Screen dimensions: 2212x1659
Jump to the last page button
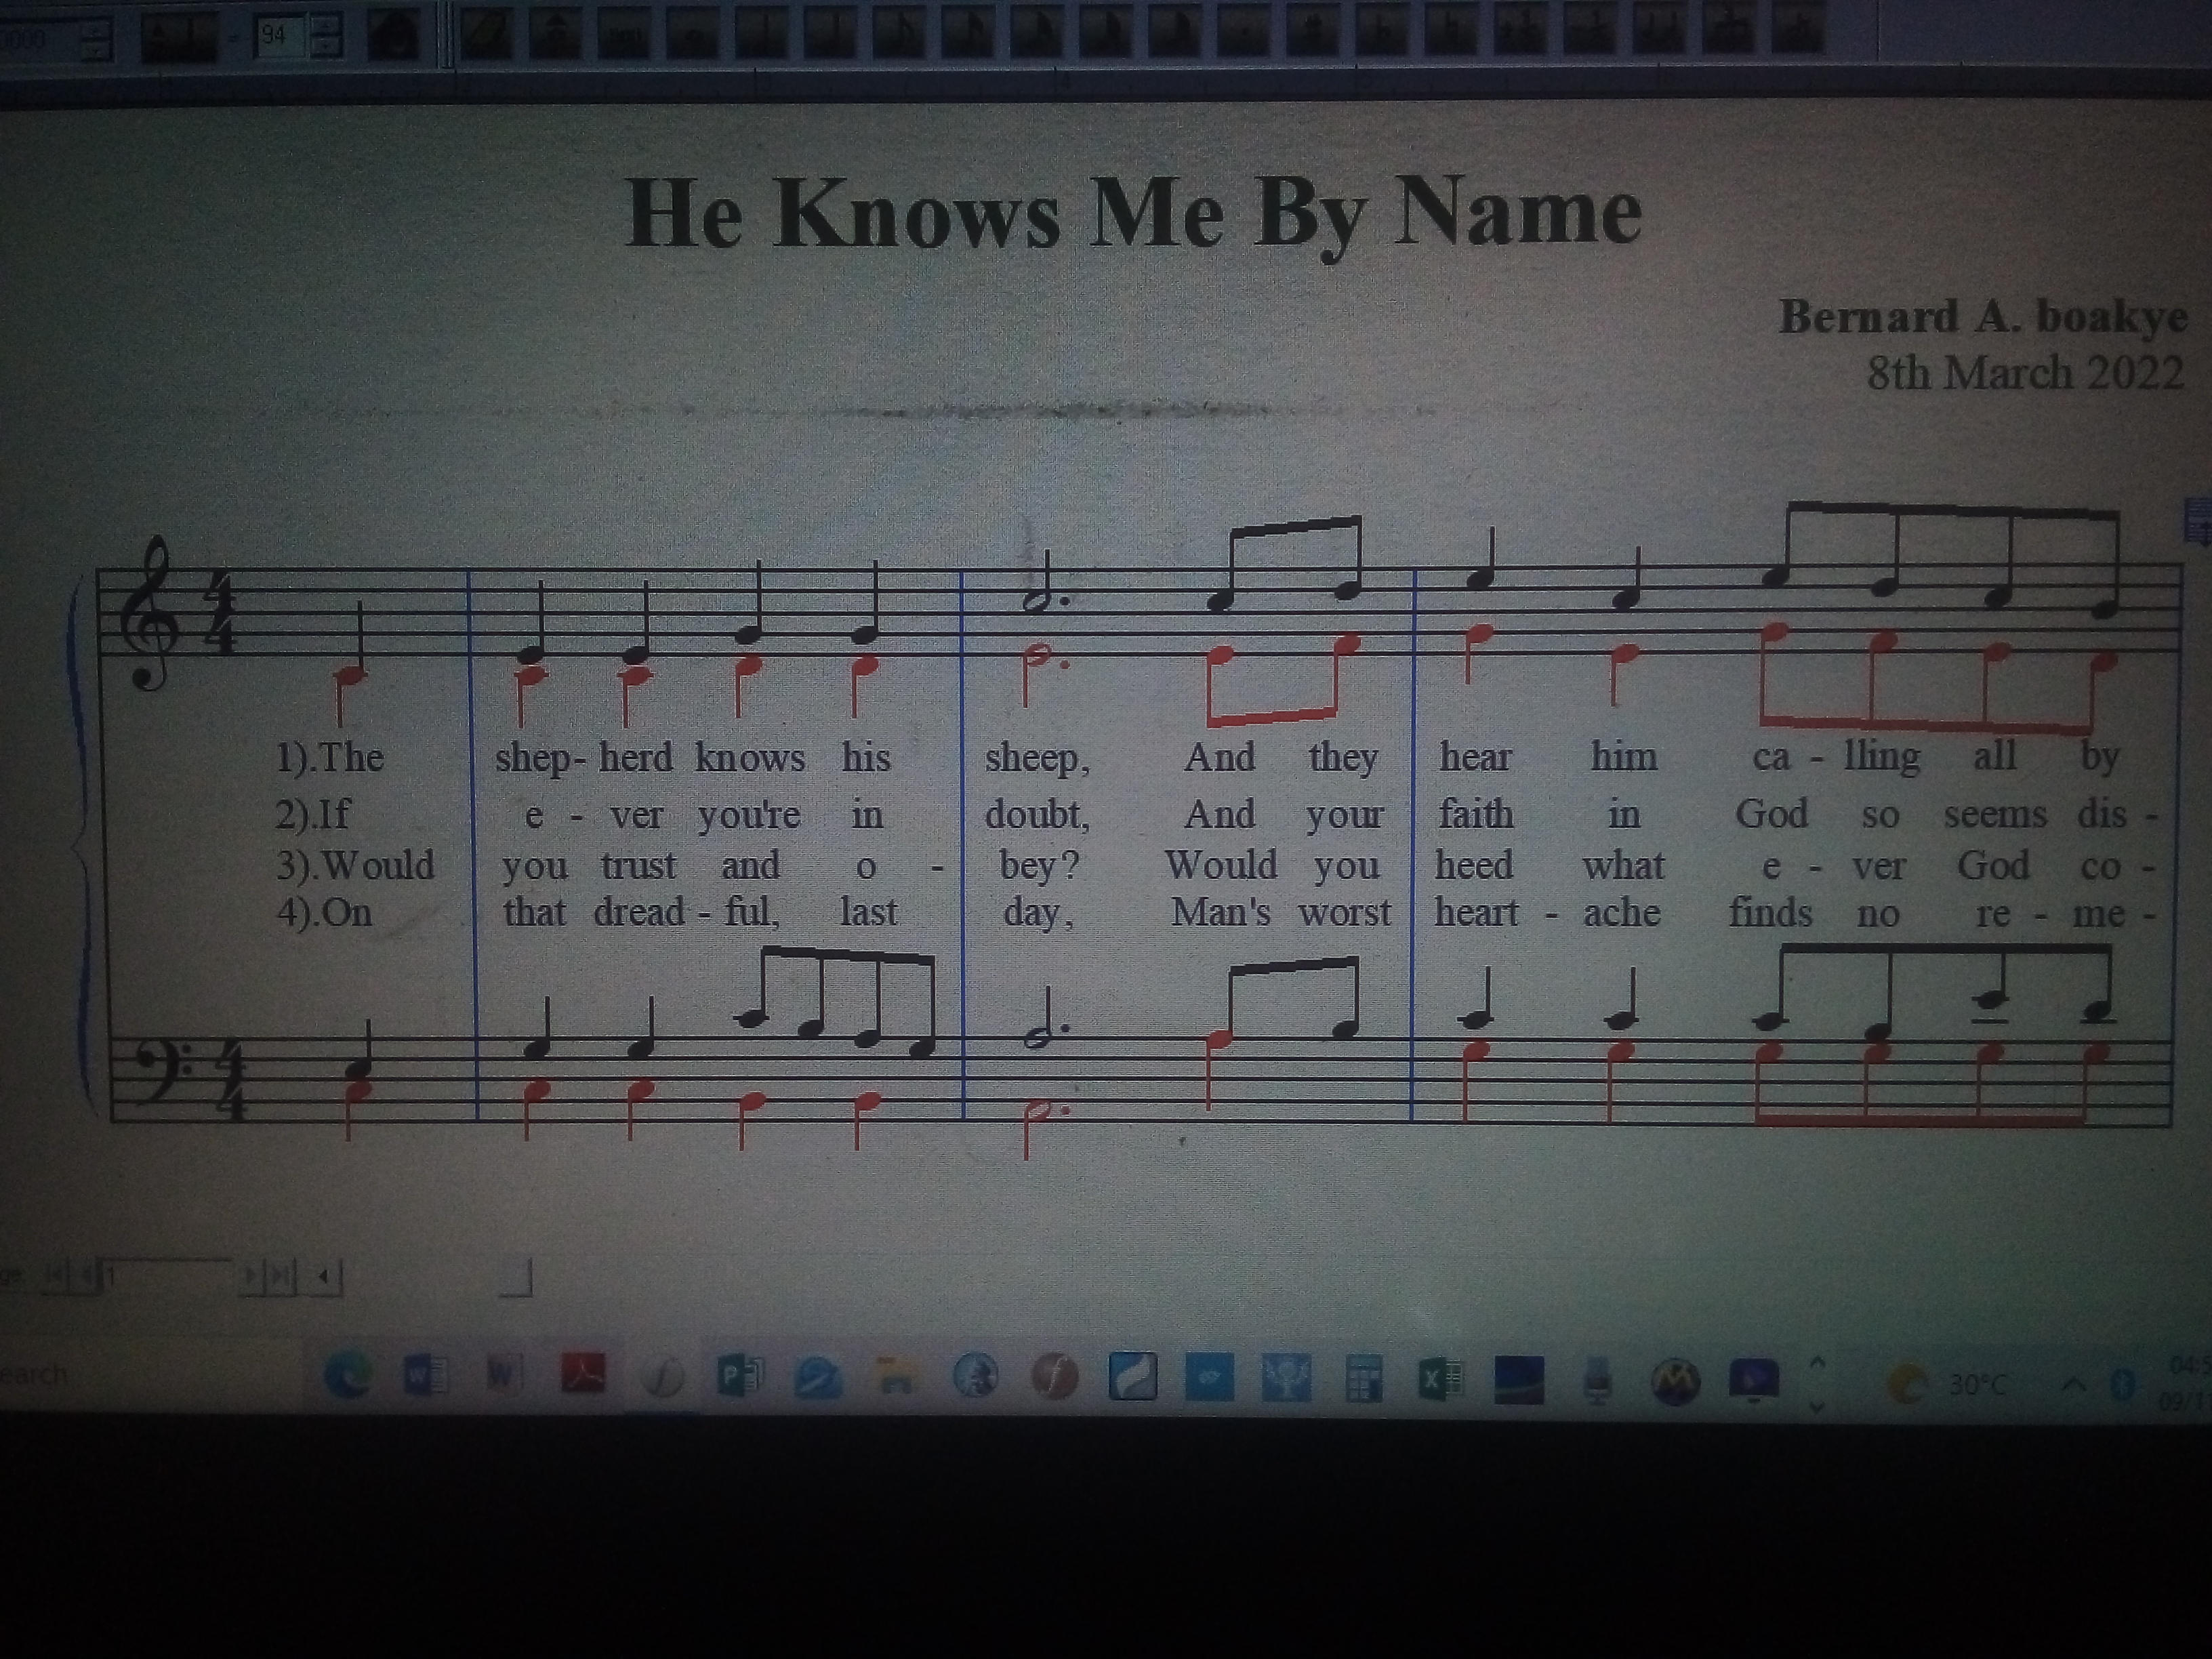click(x=280, y=1277)
